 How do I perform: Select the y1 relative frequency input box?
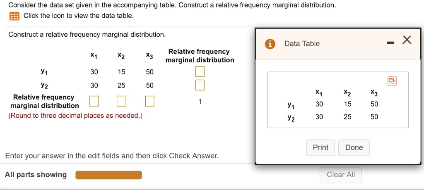[x=200, y=72]
